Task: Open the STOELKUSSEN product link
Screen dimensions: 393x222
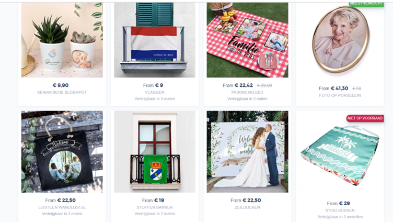Action: (x=340, y=210)
